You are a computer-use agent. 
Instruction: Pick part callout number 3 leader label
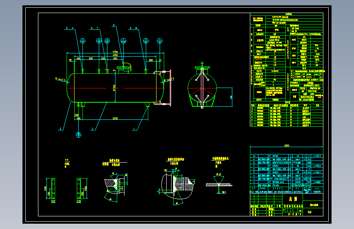pos(60,129)
